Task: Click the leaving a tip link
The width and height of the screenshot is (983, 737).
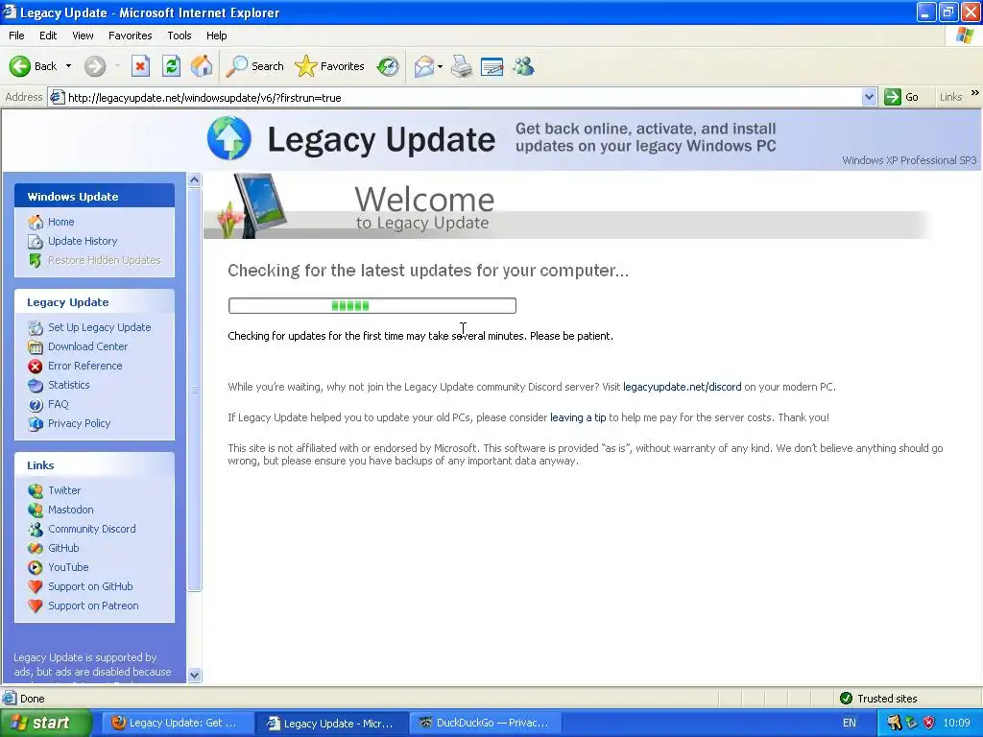Action: tap(578, 417)
